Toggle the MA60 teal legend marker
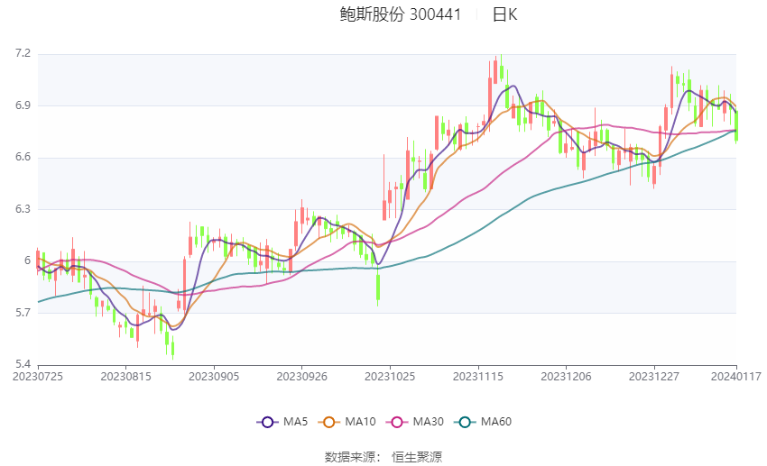Image resolution: width=767 pixels, height=466 pixels. point(465,422)
